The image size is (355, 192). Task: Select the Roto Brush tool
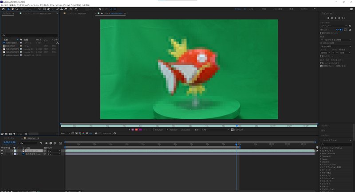coord(71,9)
